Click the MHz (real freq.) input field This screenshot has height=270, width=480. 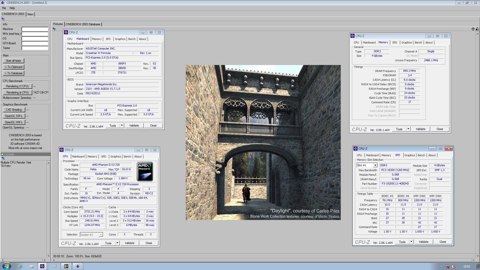[x=35, y=34]
